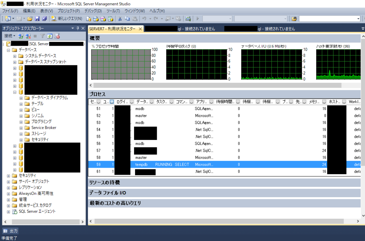Open the プロジェクト(P) menu
The height and width of the screenshot is (241, 365).
point(69,11)
